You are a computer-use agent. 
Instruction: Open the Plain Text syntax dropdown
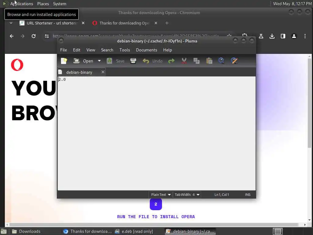pyautogui.click(x=161, y=195)
